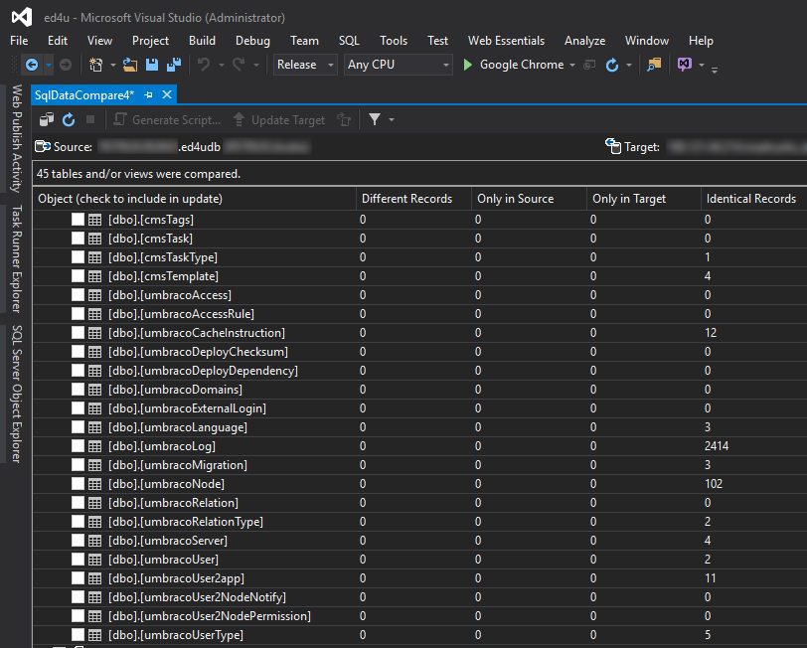Click the Redo arrow icon
The image size is (807, 648).
pyautogui.click(x=239, y=65)
